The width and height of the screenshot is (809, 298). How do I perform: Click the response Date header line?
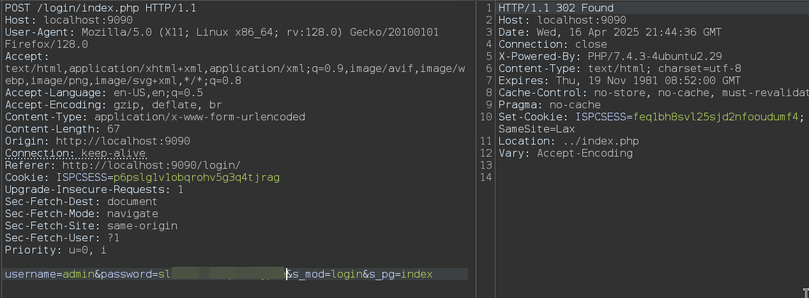[x=610, y=32]
